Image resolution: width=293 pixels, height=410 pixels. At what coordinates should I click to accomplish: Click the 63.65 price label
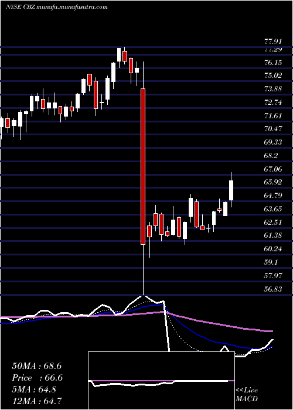click(273, 209)
